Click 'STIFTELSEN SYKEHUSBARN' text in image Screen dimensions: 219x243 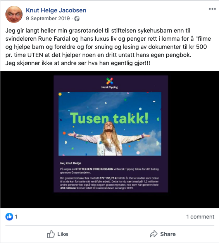(x=94, y=169)
